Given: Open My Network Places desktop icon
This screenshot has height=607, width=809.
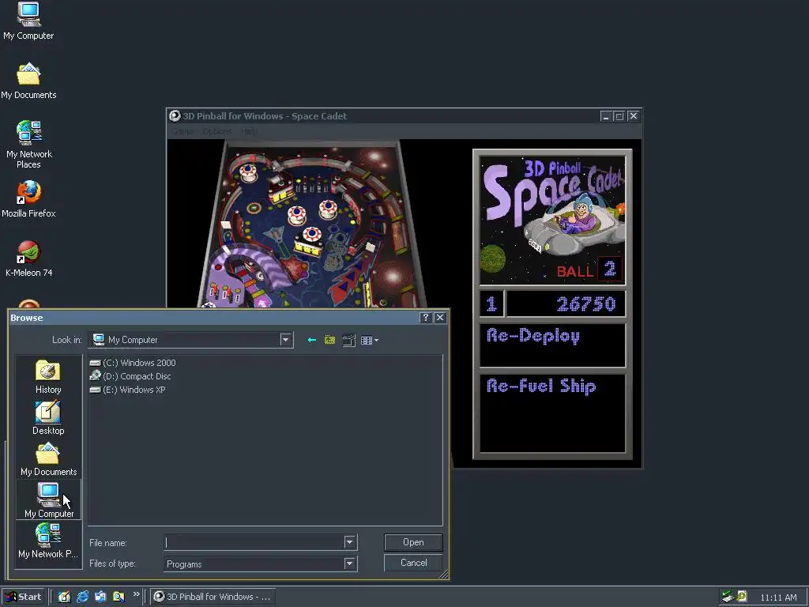Looking at the screenshot, I should (28, 145).
